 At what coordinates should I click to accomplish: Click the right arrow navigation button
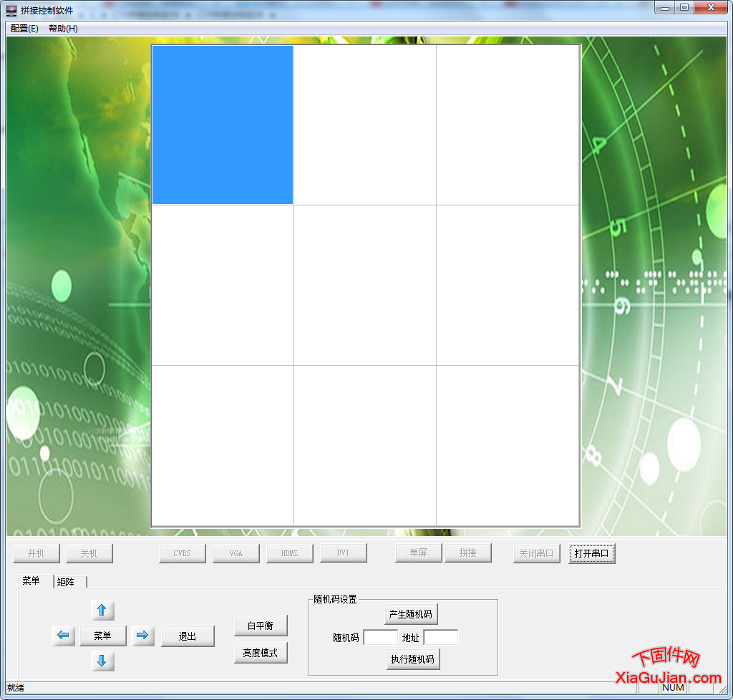tap(142, 636)
